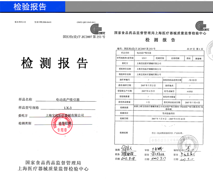Screen dimensions: 213x188
Task: Click the 抽取样本数量 table cell
Action: click(x=169, y=97)
